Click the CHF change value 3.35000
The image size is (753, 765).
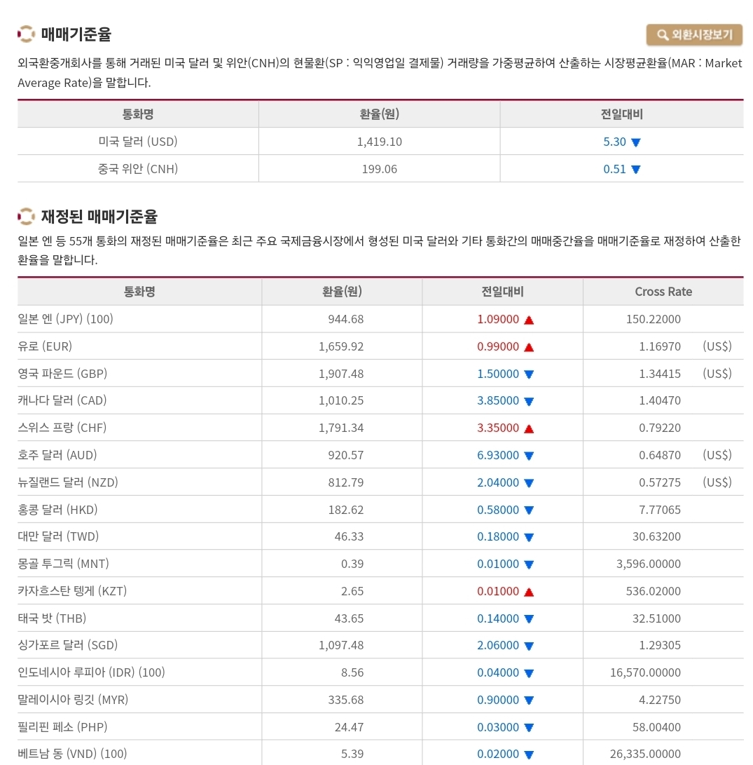click(x=498, y=428)
